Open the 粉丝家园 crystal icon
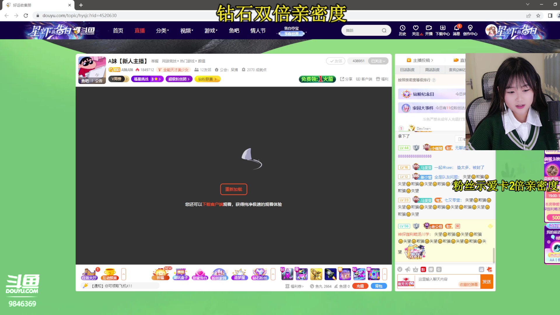Viewport: 560px width, 315px height. point(219,274)
